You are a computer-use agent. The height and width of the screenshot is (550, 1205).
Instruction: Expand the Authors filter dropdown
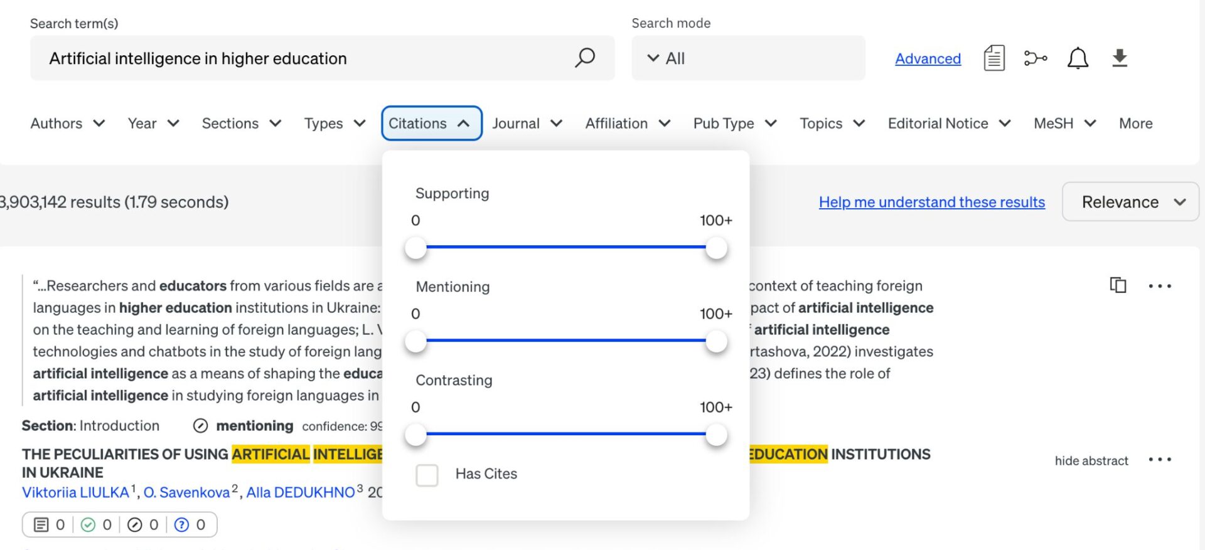pyautogui.click(x=67, y=124)
